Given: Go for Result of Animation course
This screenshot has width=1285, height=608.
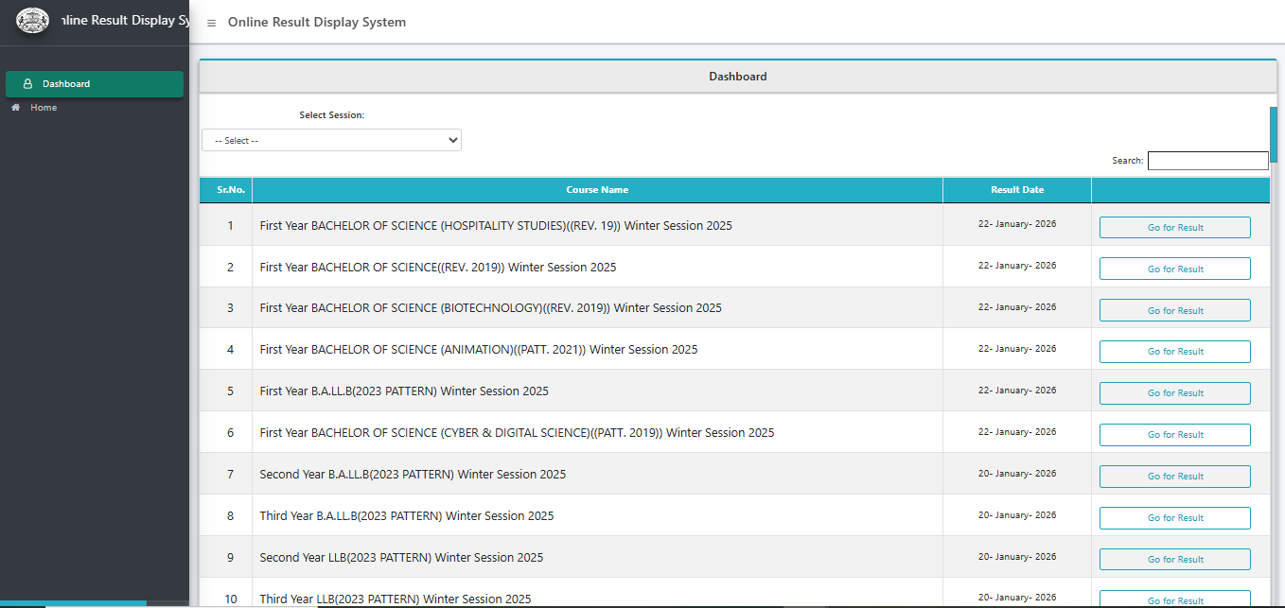Looking at the screenshot, I should tap(1174, 352).
